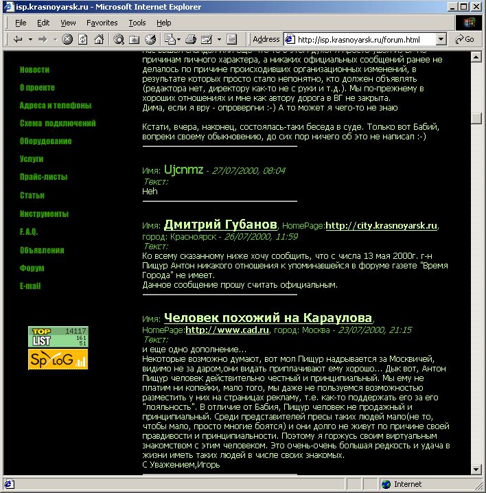Click the vertical scrollbar thumb
The width and height of the screenshot is (486, 493).
(476, 118)
